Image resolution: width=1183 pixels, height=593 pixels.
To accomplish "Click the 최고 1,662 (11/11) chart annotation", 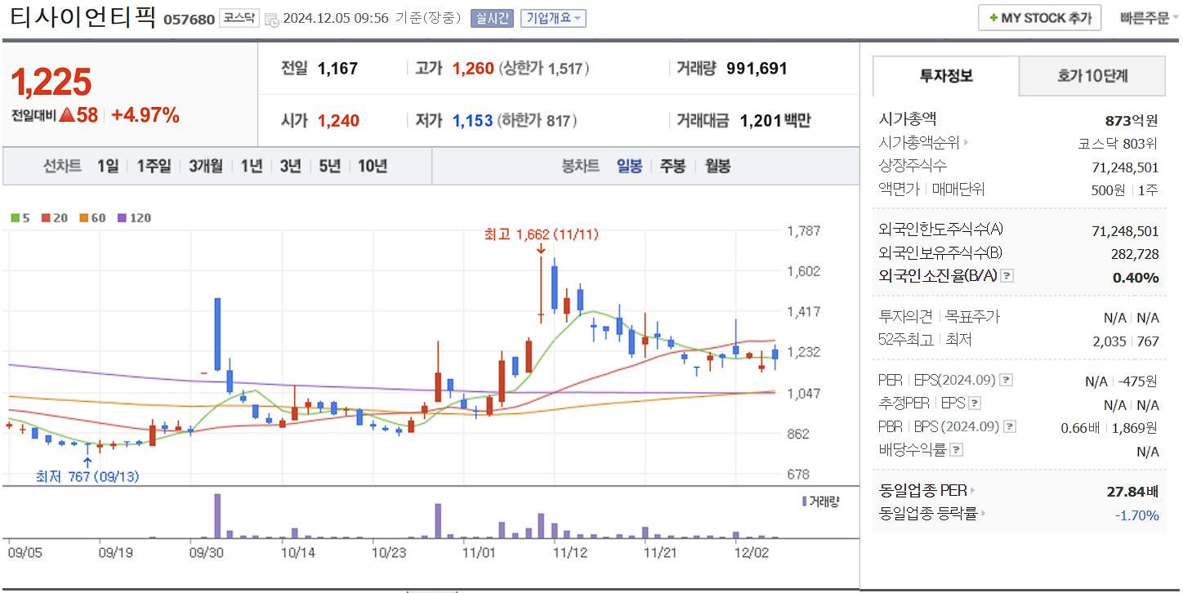I will [541, 234].
